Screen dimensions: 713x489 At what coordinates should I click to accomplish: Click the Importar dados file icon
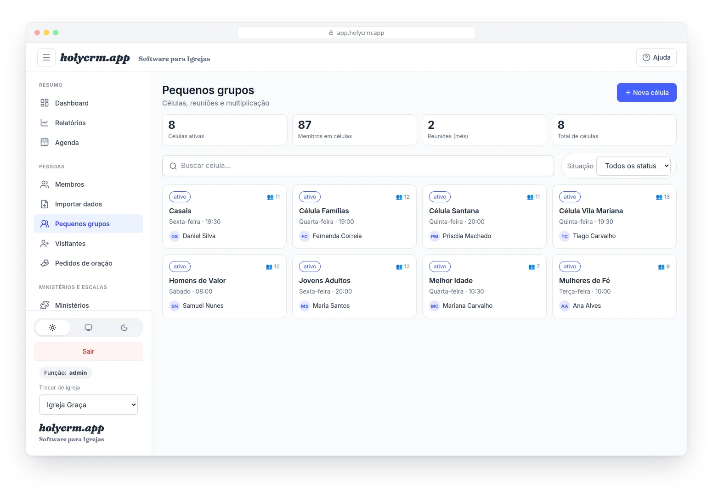(x=45, y=204)
